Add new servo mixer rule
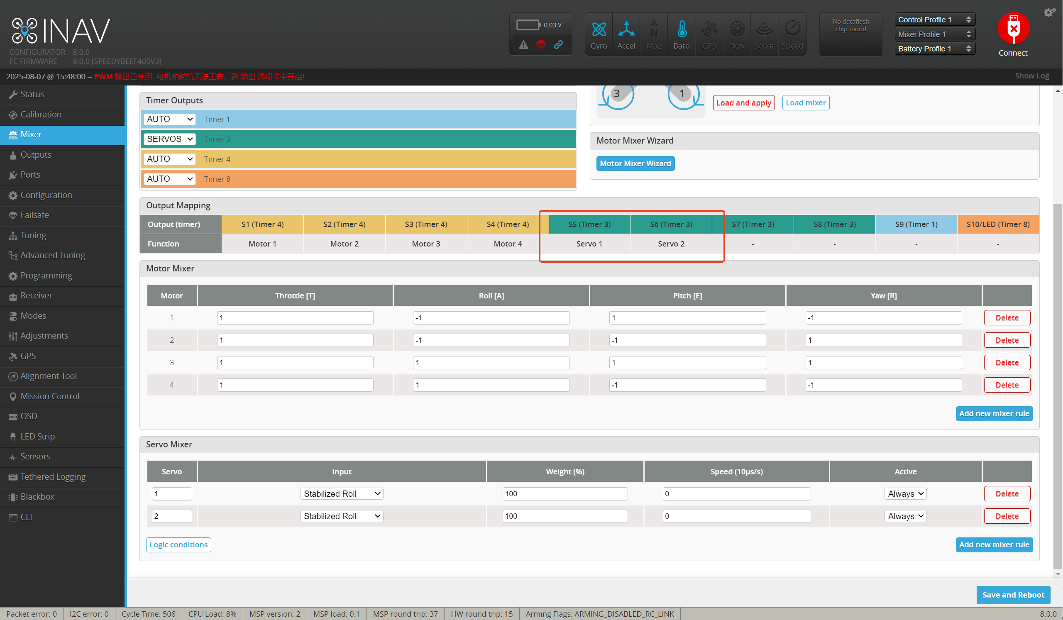Viewport: 1063px width, 620px height. pyautogui.click(x=994, y=544)
